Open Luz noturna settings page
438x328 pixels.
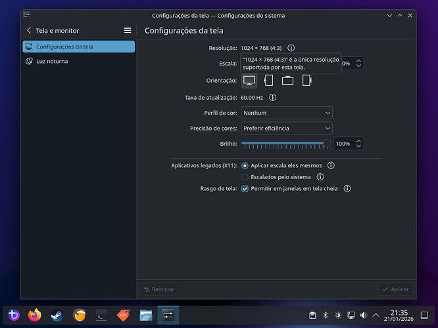tap(52, 61)
